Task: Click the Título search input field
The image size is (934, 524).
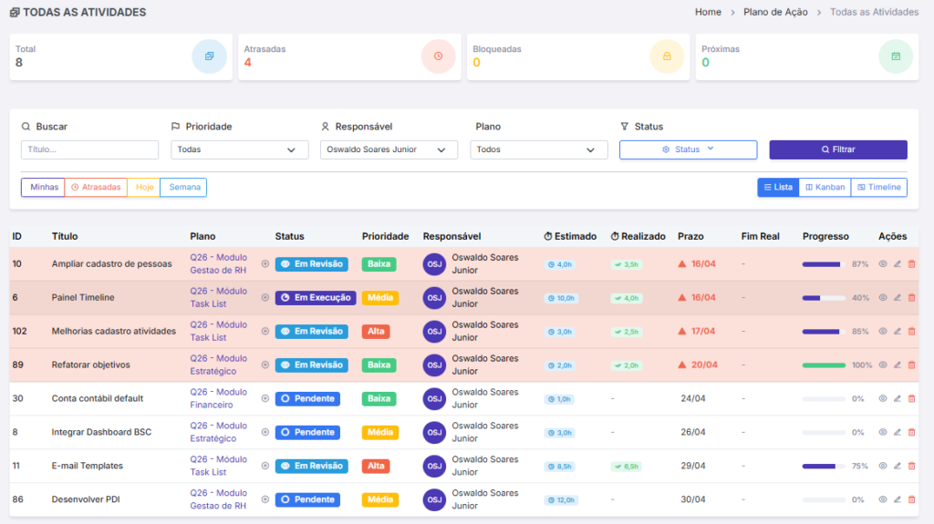Action: (90, 149)
